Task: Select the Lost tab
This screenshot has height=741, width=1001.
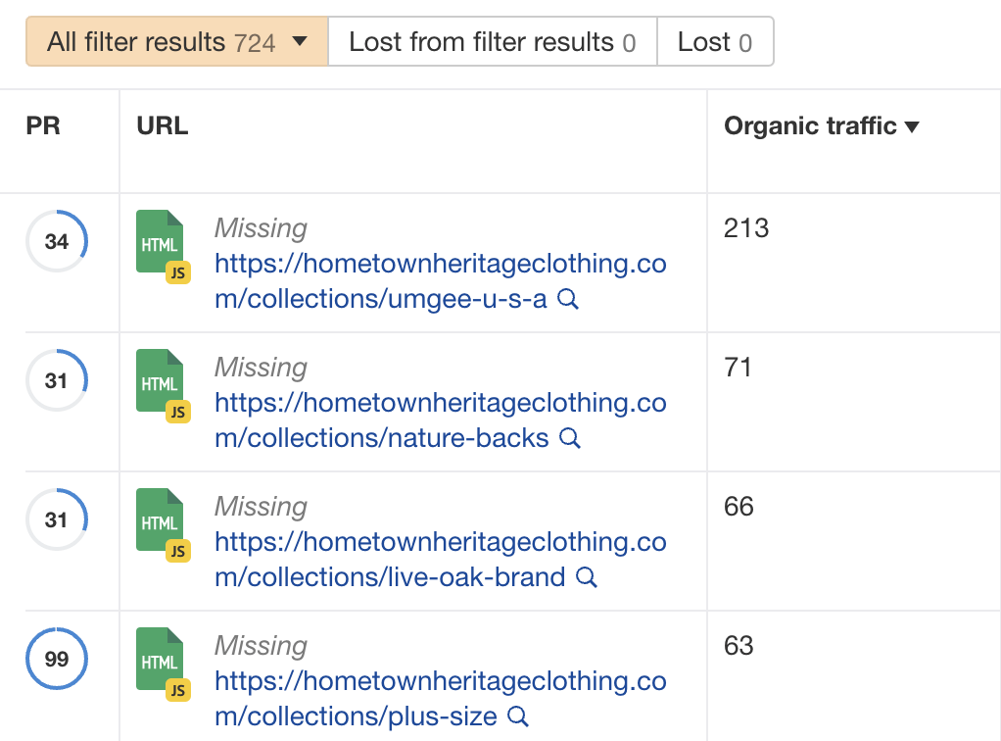Action: [x=715, y=41]
